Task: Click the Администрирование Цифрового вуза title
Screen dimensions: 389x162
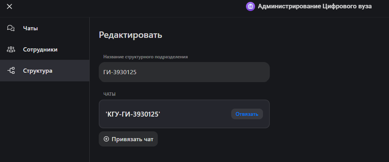Action: coord(314,6)
